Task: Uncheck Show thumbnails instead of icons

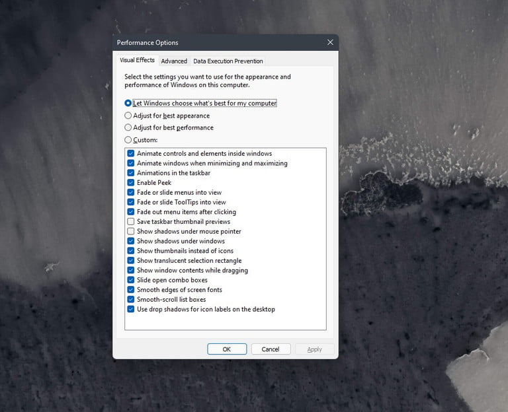Action: click(131, 251)
